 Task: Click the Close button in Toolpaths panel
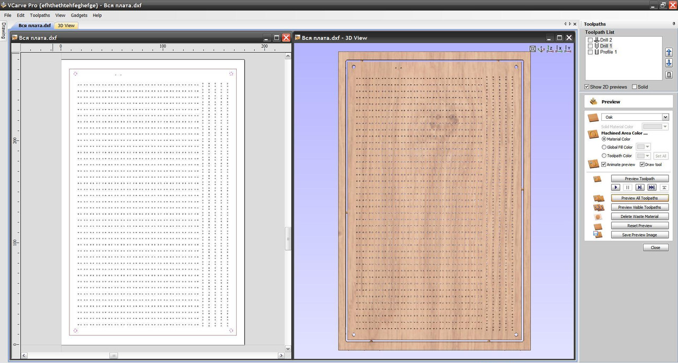(x=656, y=247)
